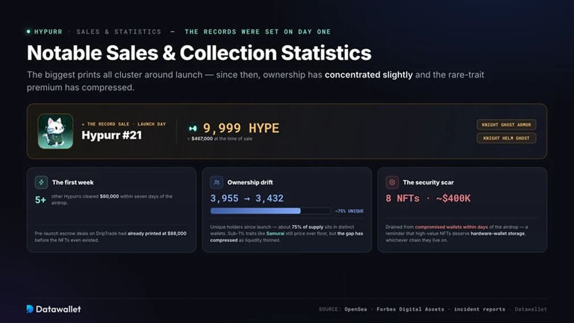Click the Datawallet logo icon in footer
This screenshot has height=323, width=574.
pos(30,309)
